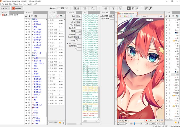
Task: Toggle lock circle for まつ毛左1 row
Action: click(x=29, y=32)
